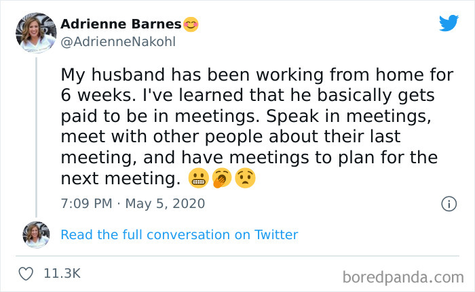
Task: Click the 11.3K likes count
Action: [x=62, y=274]
